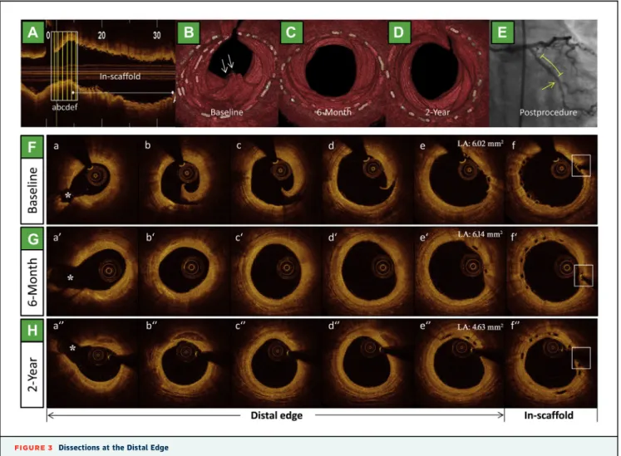Click the '6-Month' caption in panel C

pyautogui.click(x=334, y=112)
